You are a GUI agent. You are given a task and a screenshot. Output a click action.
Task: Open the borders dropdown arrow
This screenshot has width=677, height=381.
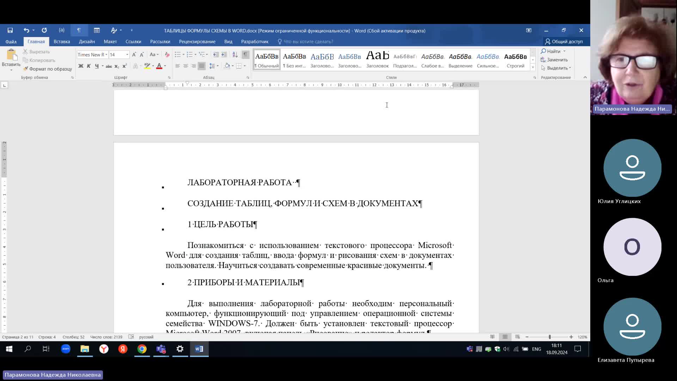point(245,66)
